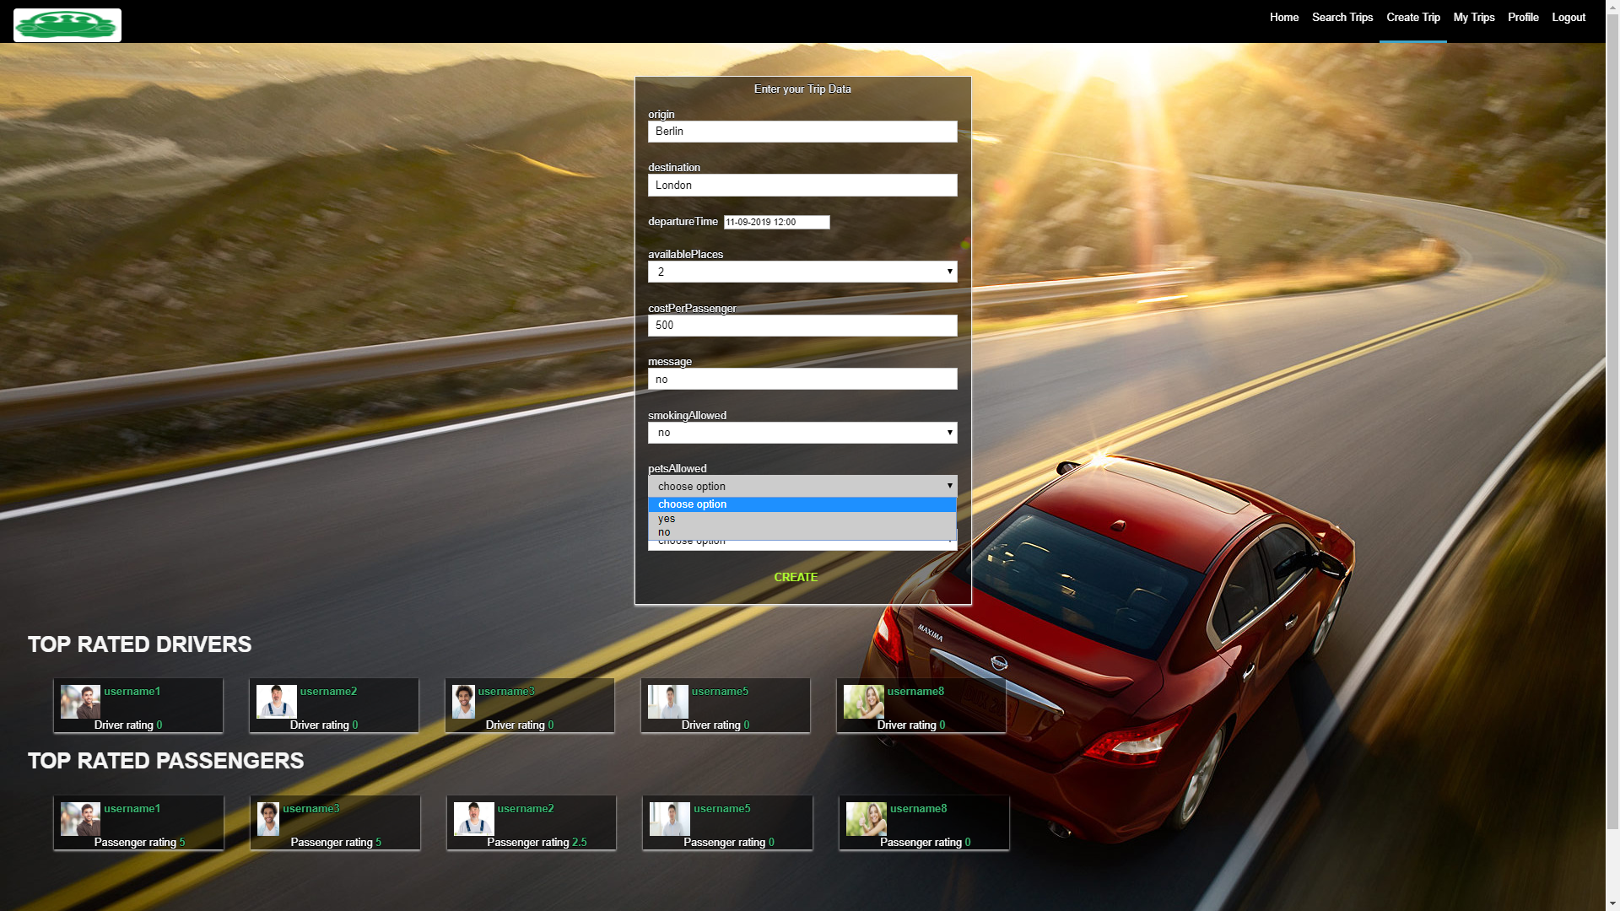This screenshot has width=1620, height=911.
Task: Expand the smokingAllowed dropdown
Action: pos(802,433)
